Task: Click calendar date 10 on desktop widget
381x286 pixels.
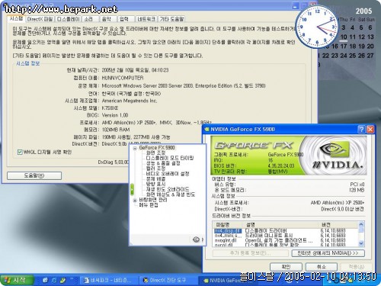Action: coord(344,37)
